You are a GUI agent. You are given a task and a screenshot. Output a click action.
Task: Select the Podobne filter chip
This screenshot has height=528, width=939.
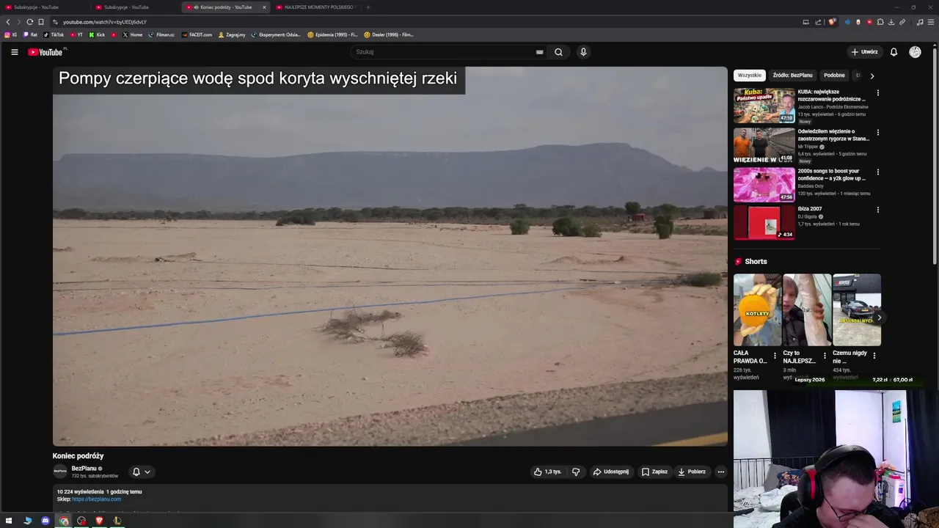tap(834, 76)
